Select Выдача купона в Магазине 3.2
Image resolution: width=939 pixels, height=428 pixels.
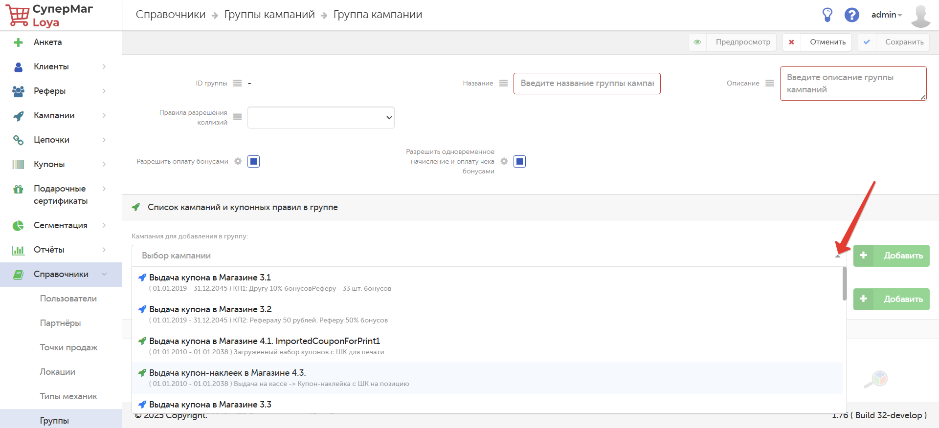click(x=487, y=315)
